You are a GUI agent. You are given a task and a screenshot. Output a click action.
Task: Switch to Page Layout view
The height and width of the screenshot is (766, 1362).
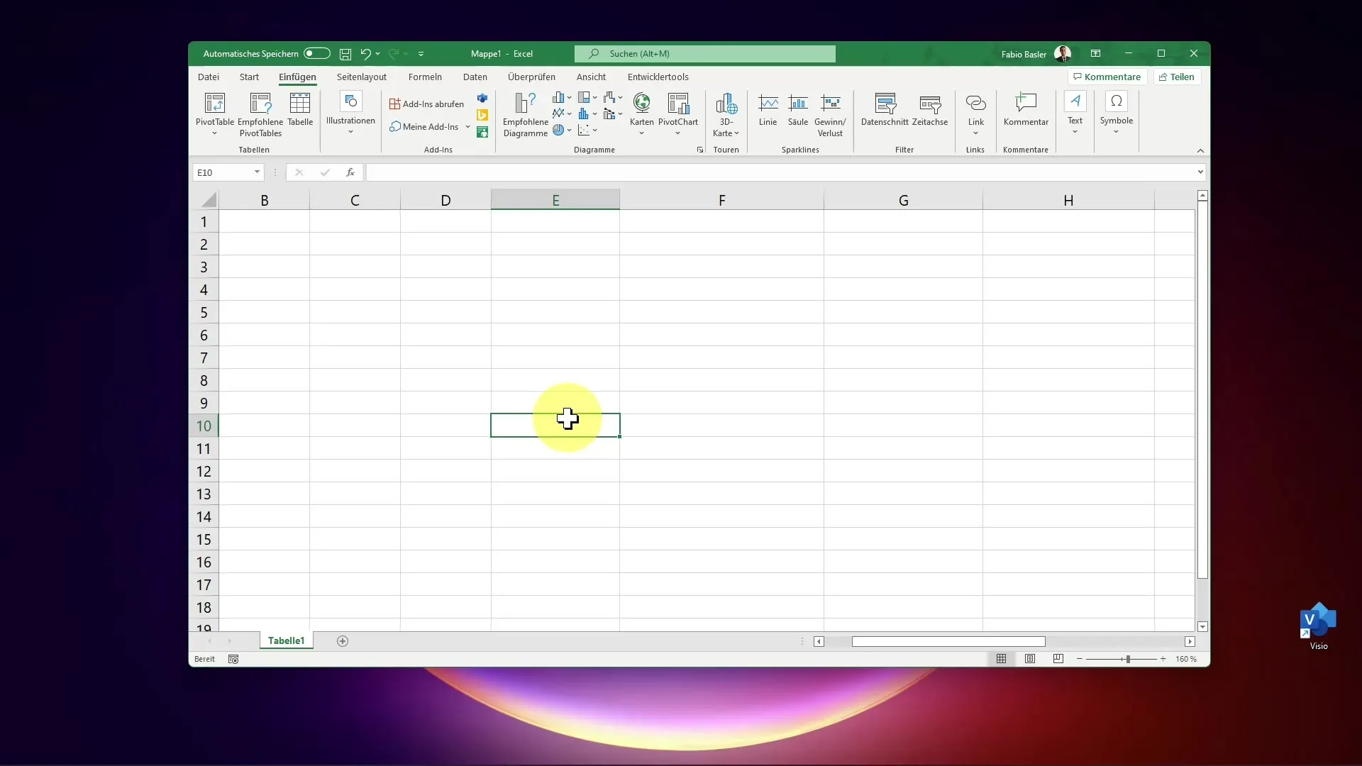point(1030,659)
